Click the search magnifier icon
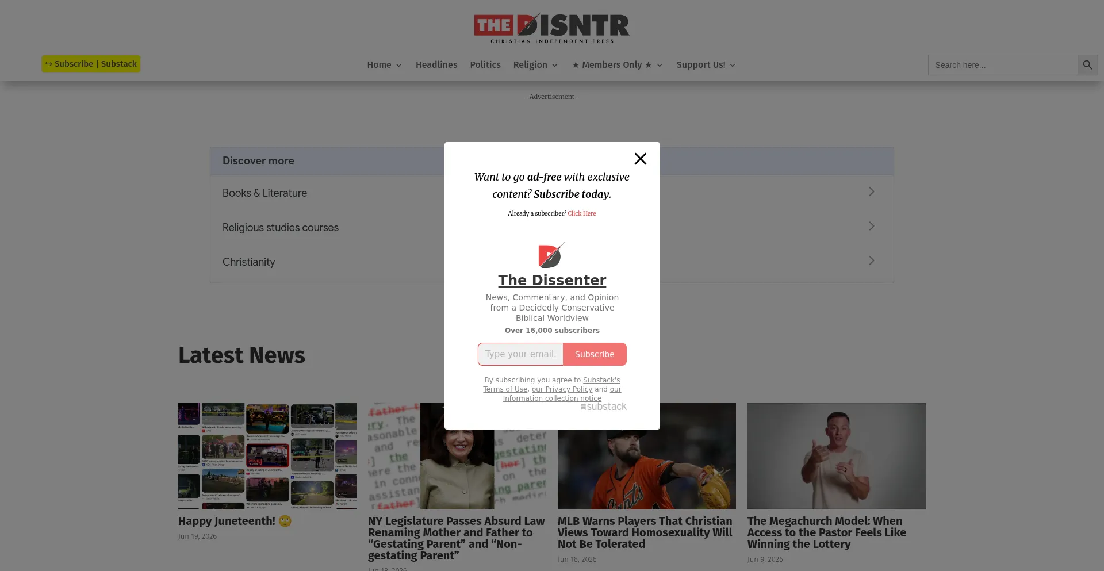The height and width of the screenshot is (571, 1104). tap(1087, 65)
